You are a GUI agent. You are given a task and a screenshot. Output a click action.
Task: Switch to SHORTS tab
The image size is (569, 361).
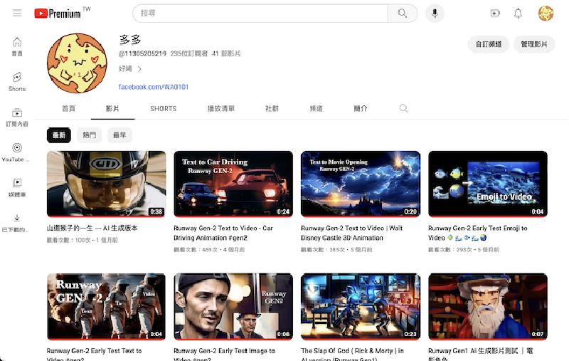(x=164, y=108)
